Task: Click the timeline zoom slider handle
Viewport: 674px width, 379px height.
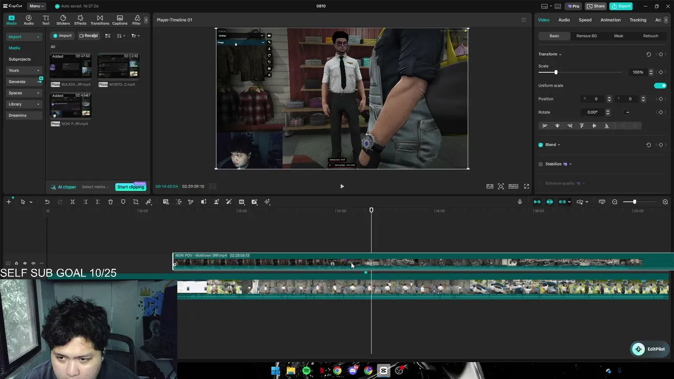Action: pyautogui.click(x=635, y=202)
